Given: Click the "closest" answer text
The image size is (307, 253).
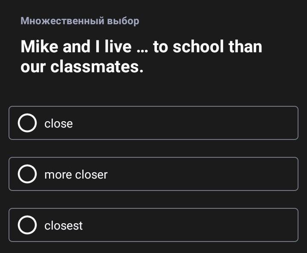Looking at the screenshot, I should [x=64, y=226].
